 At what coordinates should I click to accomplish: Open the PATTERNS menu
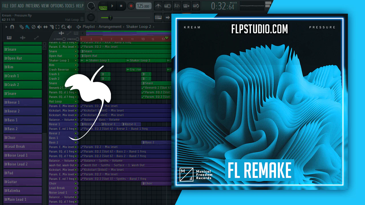coord(33,6)
